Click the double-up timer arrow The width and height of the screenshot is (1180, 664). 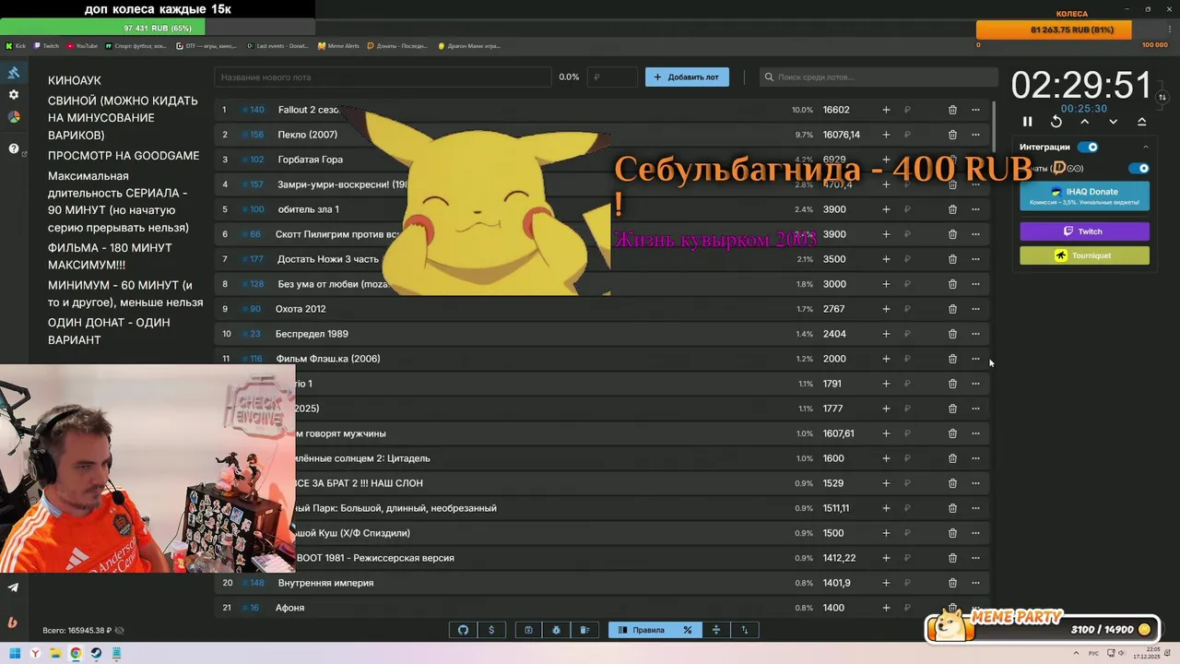1141,122
